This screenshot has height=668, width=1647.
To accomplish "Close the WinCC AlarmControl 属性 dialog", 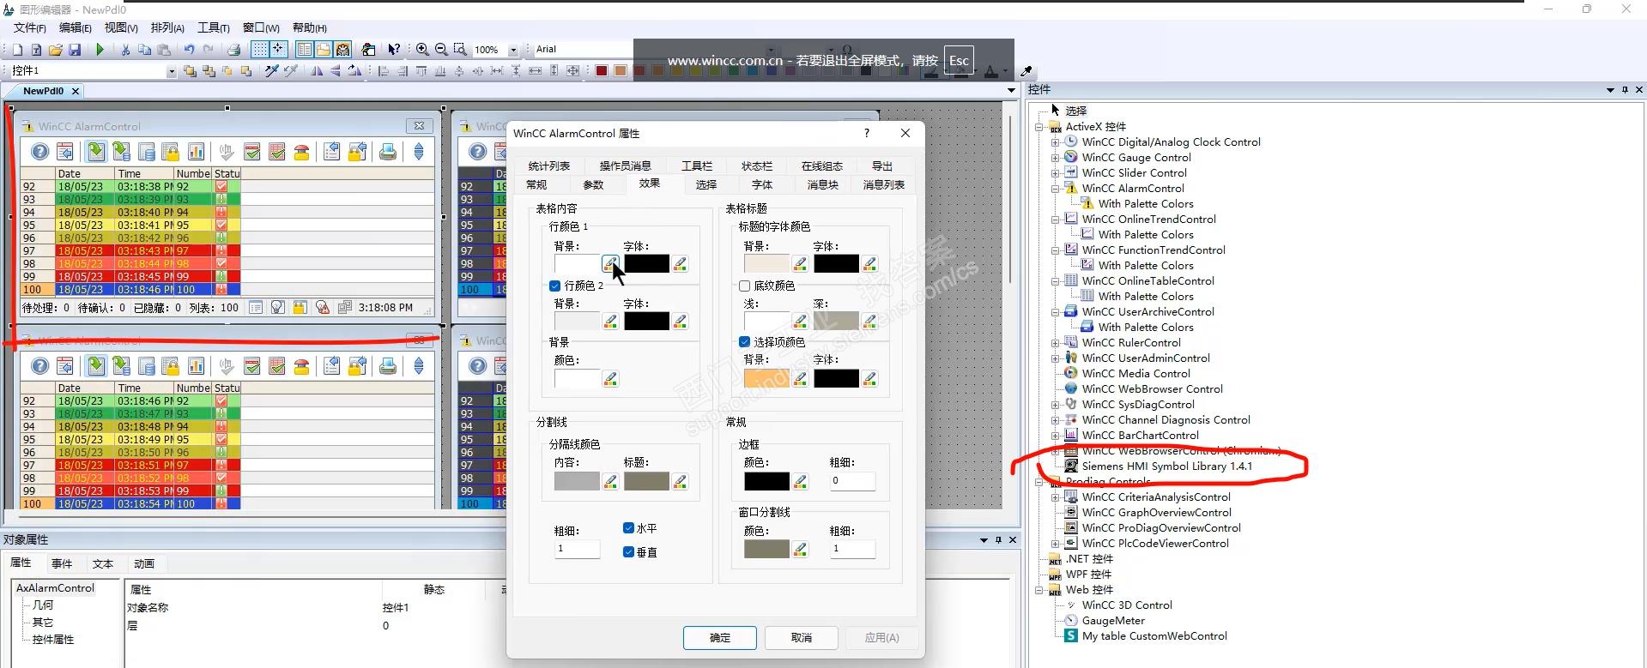I will 905,133.
